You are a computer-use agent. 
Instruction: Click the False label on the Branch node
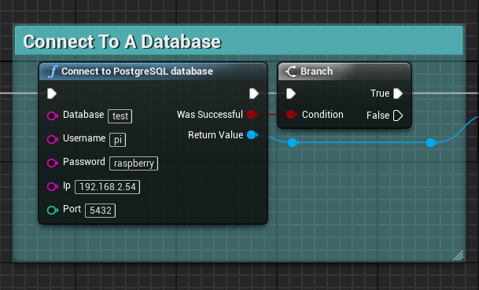378,116
